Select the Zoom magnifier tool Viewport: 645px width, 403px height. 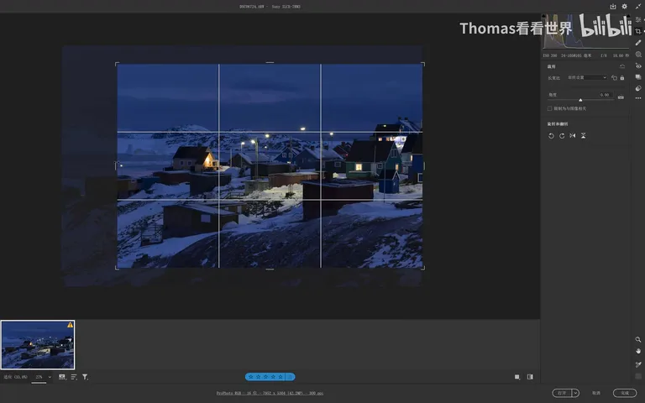[638, 340]
